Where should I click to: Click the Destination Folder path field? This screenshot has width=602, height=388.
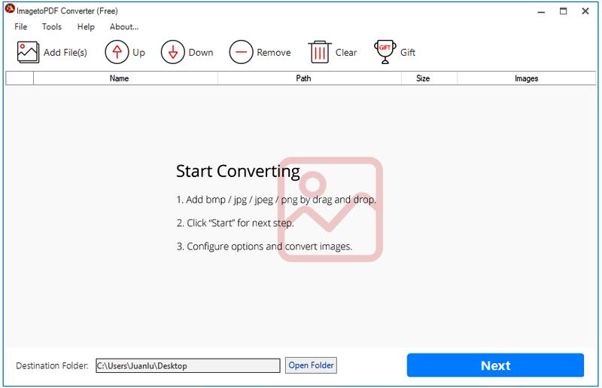tap(187, 365)
